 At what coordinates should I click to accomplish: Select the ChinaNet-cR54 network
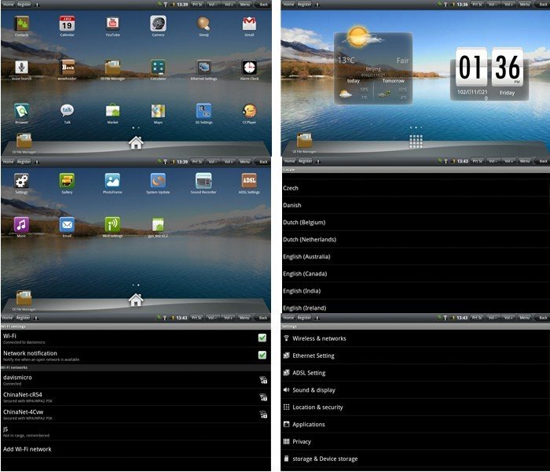pos(23,396)
